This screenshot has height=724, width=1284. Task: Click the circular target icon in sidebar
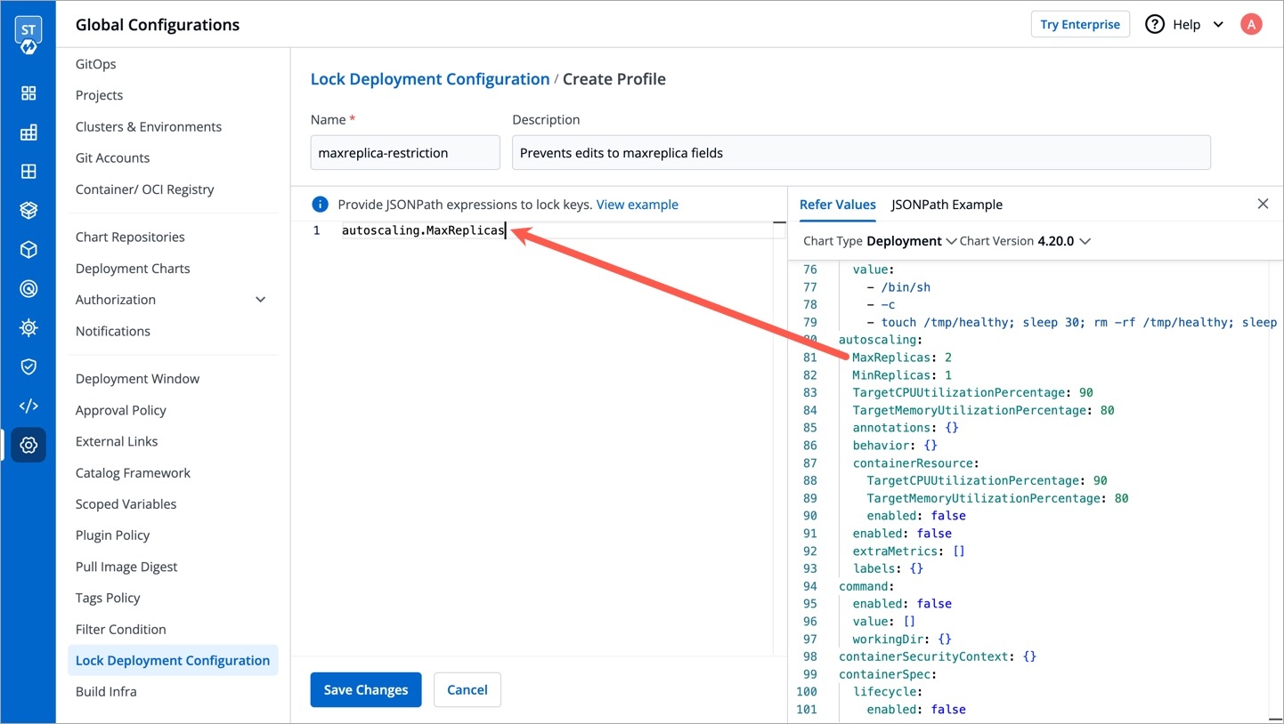tap(28, 289)
